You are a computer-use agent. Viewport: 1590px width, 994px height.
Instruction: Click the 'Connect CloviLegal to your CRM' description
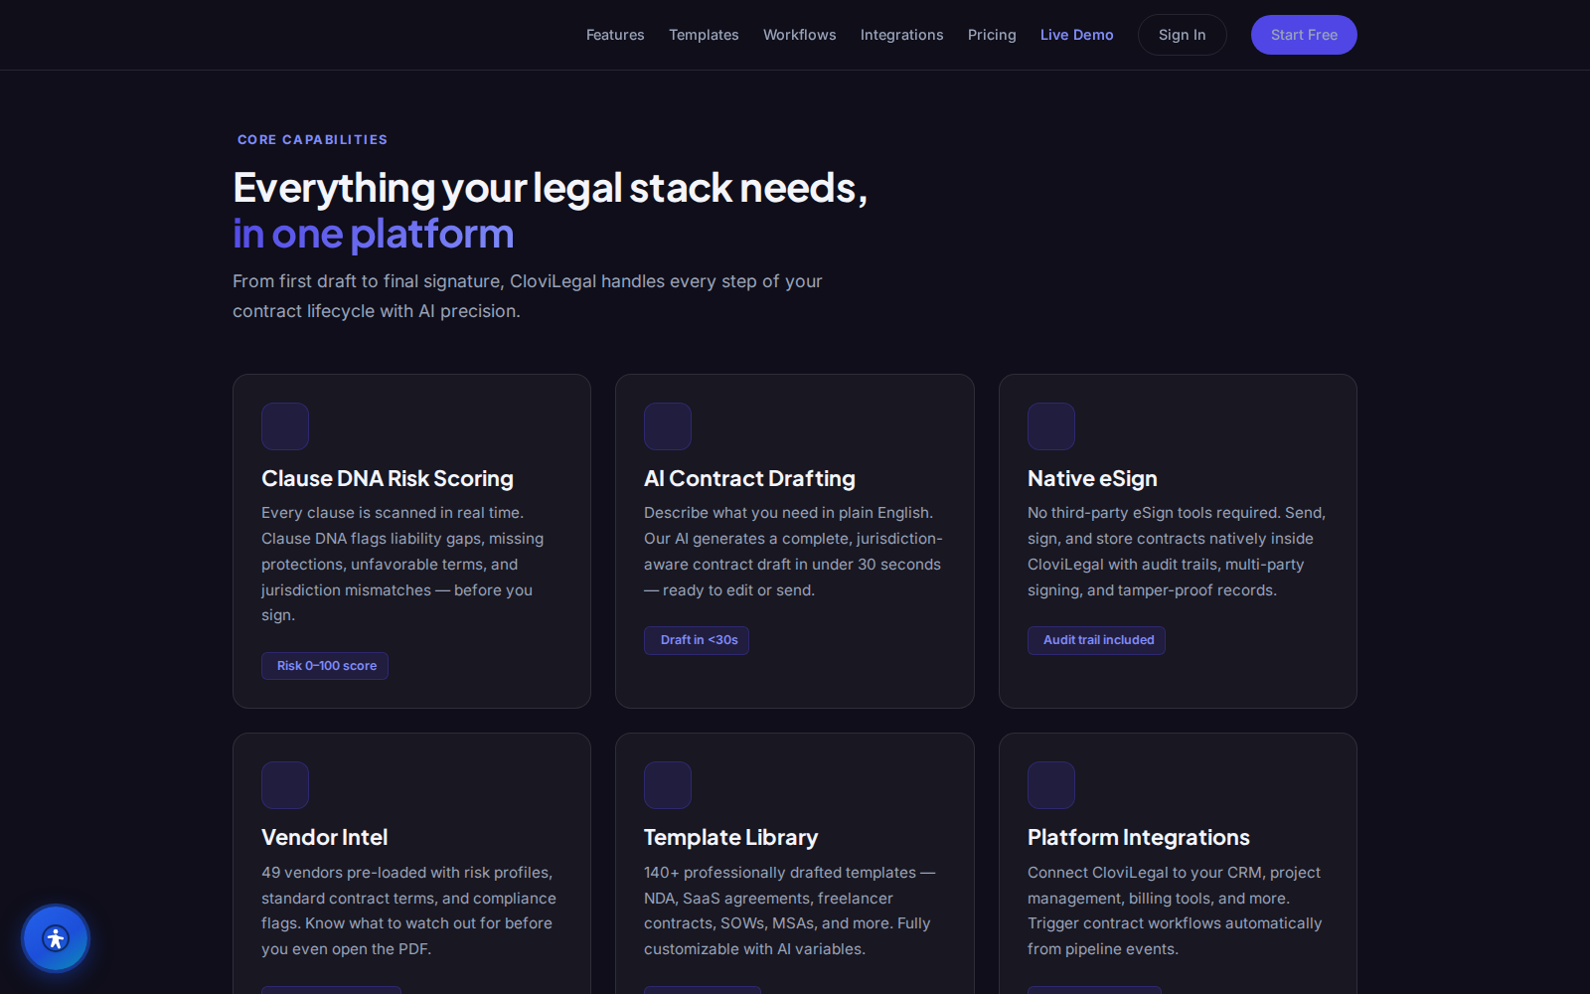[x=1175, y=911]
